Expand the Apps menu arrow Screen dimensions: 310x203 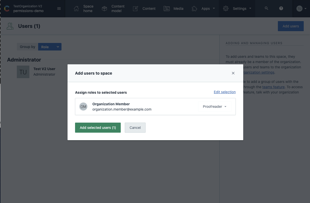[214, 8]
